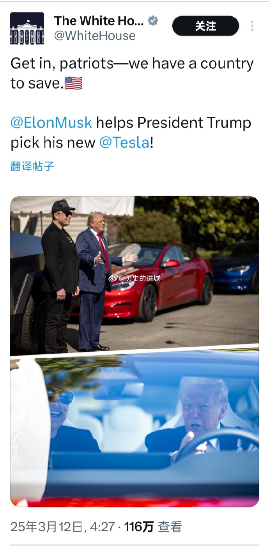
Task: Open the three-dot more options menu
Action: [x=252, y=26]
